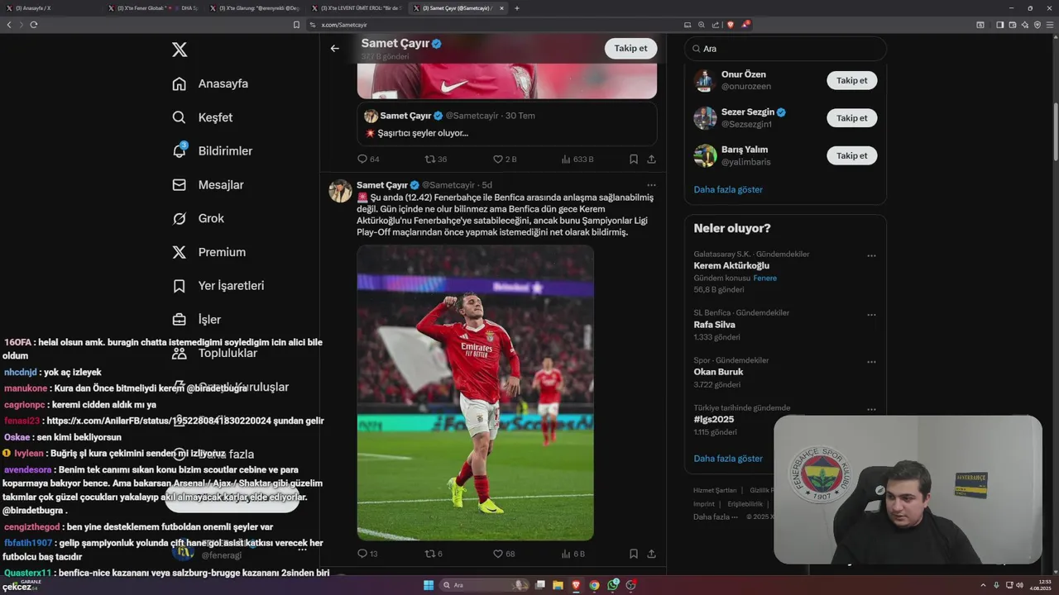Image resolution: width=1059 pixels, height=595 pixels.
Task: Open Windows Start menu
Action: click(429, 585)
